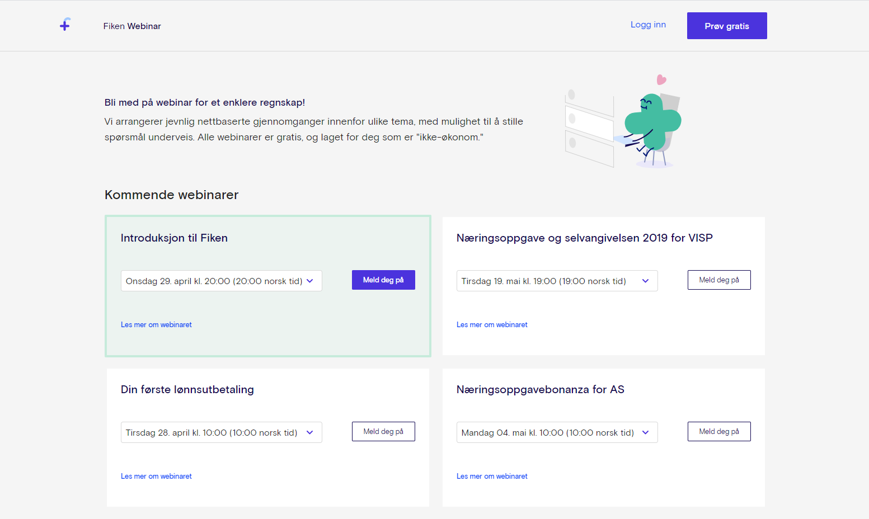Click the Din første lønnsutbetaling title
The image size is (869, 519).
pos(187,389)
